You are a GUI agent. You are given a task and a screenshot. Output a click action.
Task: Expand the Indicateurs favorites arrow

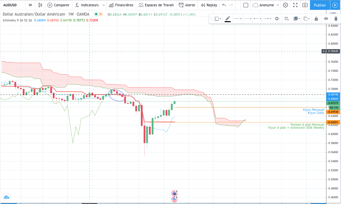103,5
